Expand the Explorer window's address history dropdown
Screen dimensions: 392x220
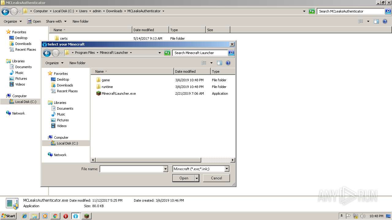304,11
